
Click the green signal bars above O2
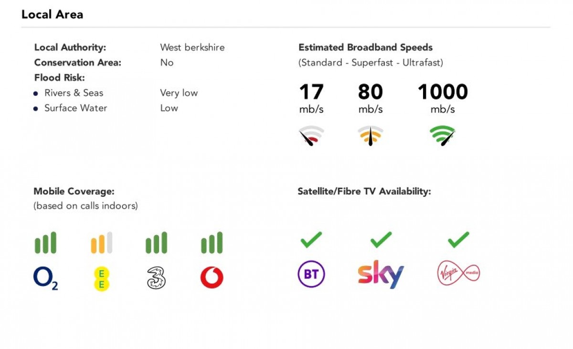[x=45, y=243]
